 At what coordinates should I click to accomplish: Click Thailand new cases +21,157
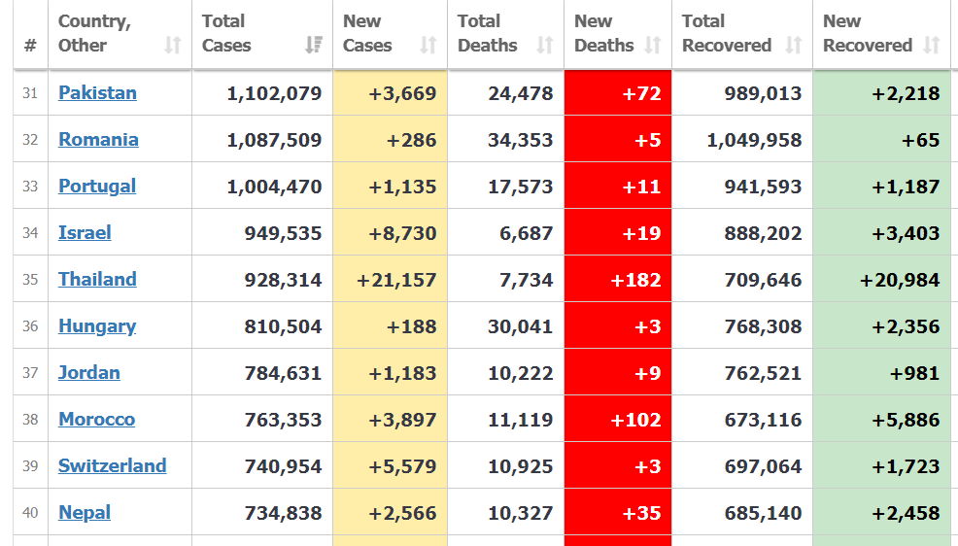(x=397, y=280)
